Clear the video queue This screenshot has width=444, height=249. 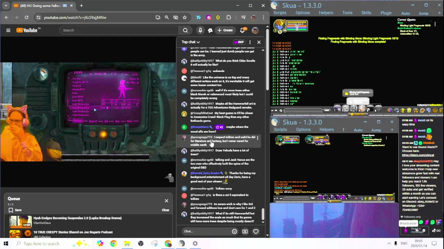[165, 210]
